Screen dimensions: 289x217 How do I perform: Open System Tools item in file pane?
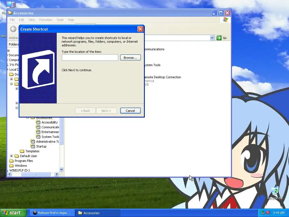coord(152,65)
